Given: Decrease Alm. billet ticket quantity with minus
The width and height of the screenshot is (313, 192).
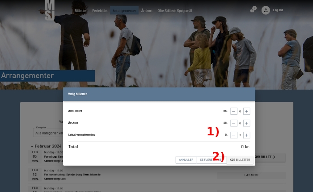Looking at the screenshot, I should click(x=234, y=111).
